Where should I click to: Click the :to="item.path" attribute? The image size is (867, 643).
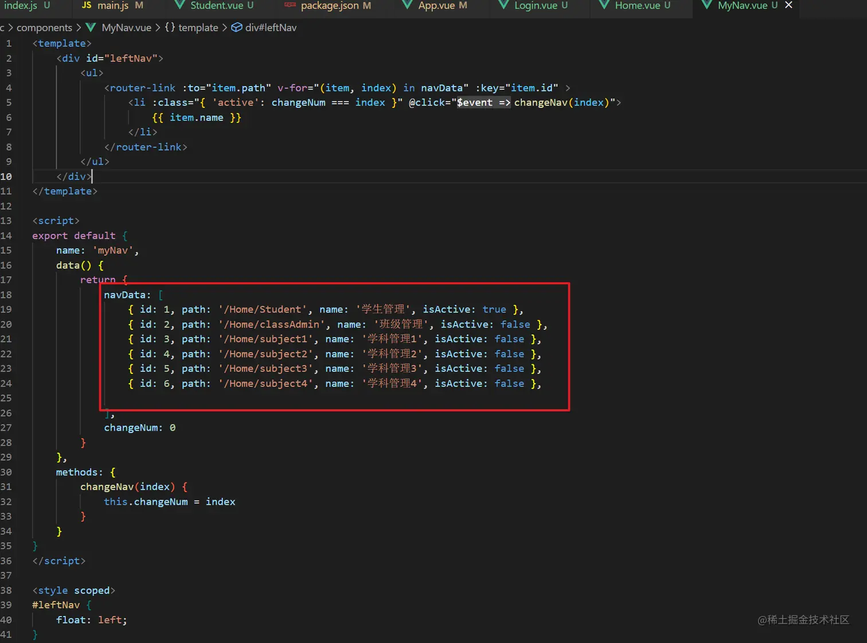[226, 88]
